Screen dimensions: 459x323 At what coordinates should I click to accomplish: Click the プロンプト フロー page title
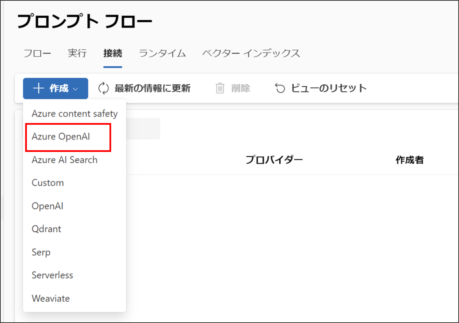click(85, 21)
